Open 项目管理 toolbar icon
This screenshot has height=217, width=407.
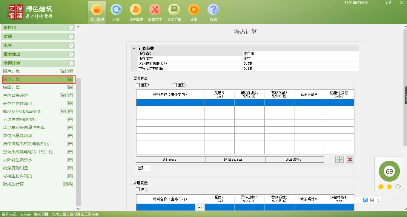(97, 12)
